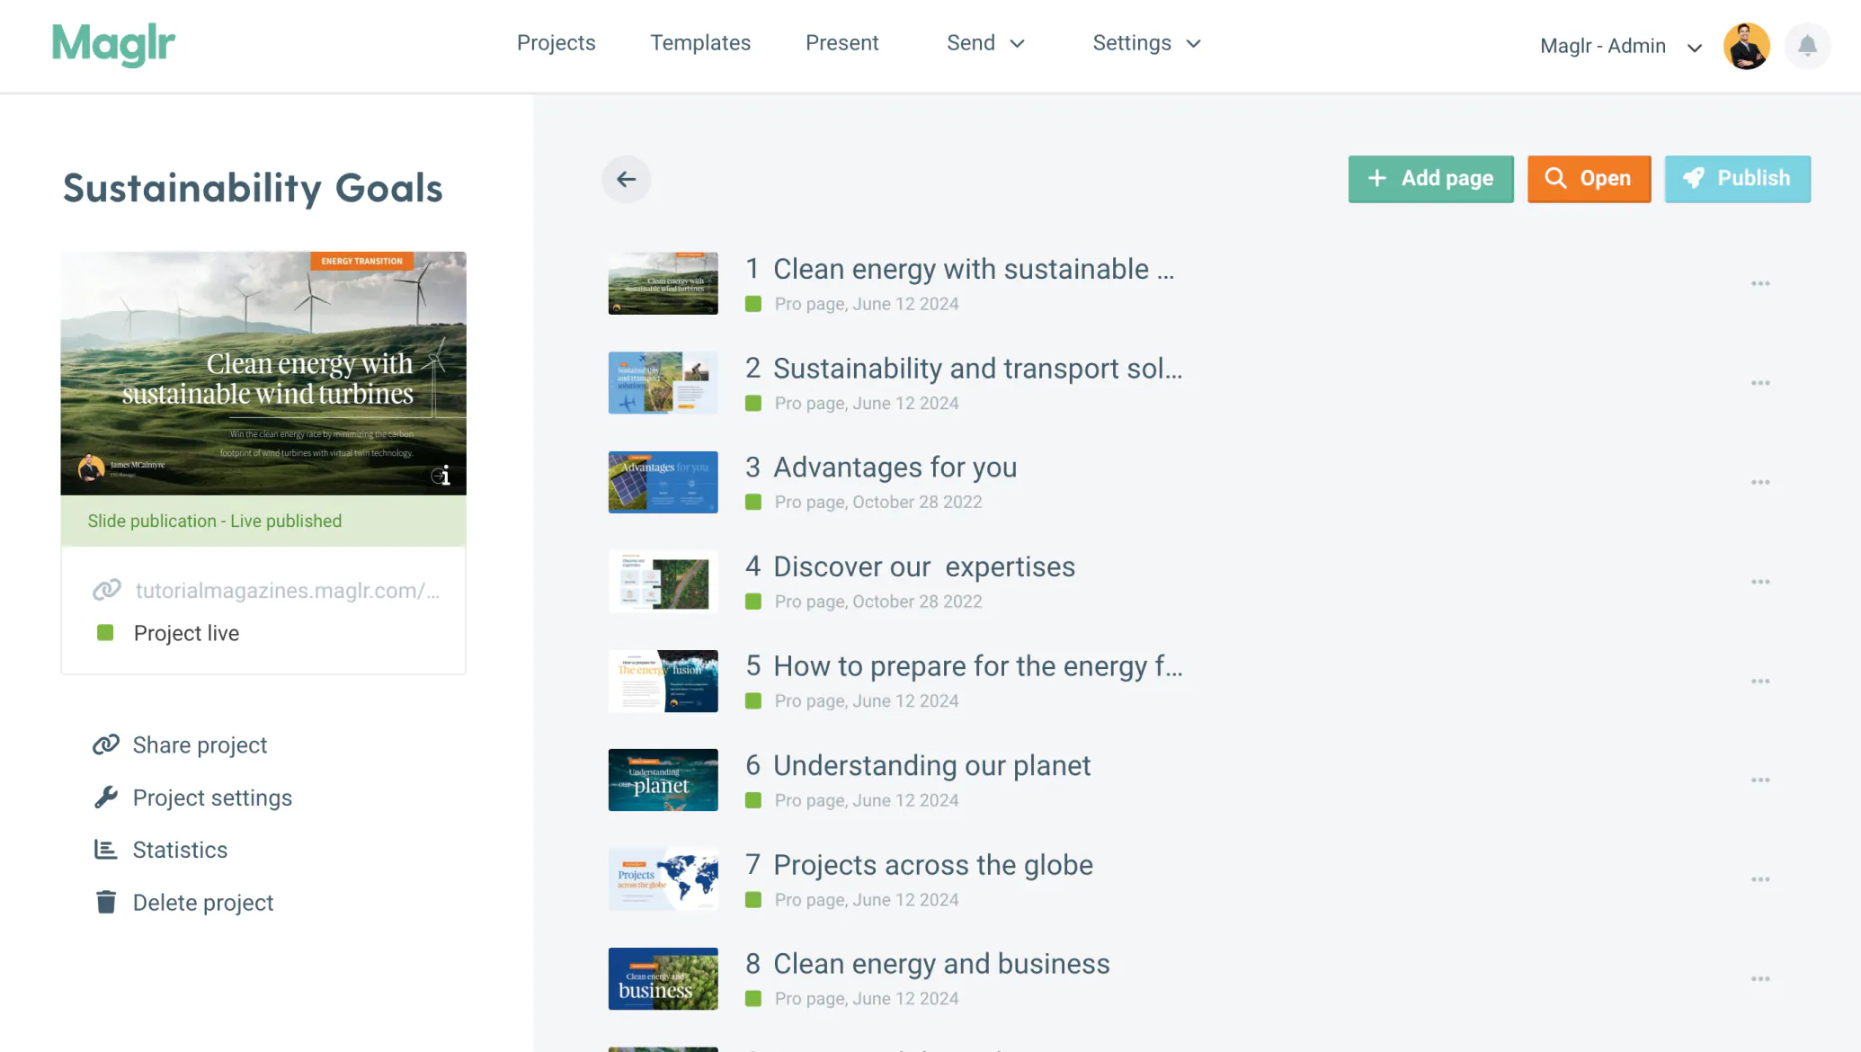1861x1052 pixels.
Task: Select page title 'Projects across the globe'
Action: click(933, 865)
